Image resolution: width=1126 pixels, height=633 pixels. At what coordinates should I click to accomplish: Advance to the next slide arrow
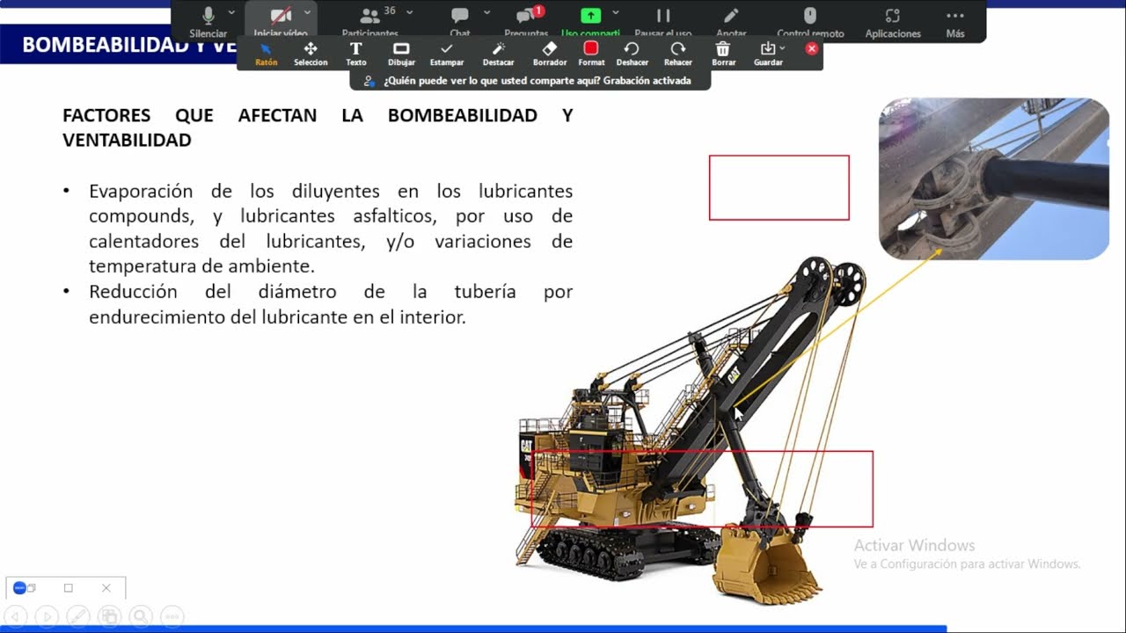[47, 616]
